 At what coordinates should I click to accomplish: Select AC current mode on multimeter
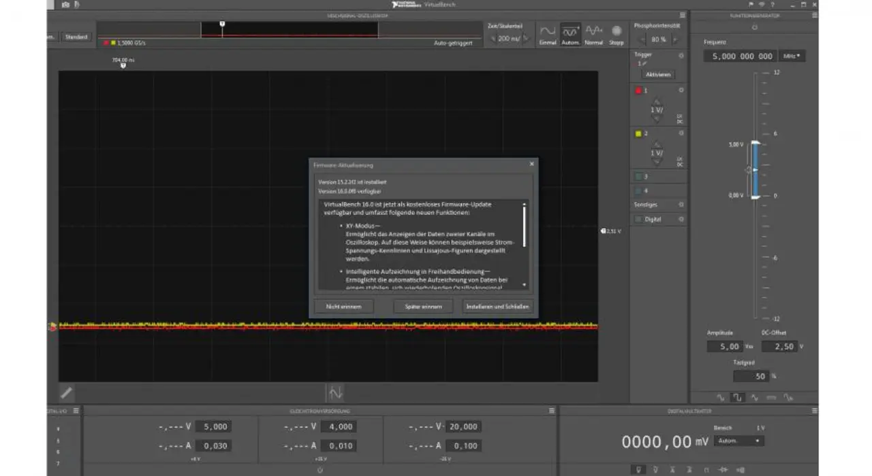pos(689,469)
